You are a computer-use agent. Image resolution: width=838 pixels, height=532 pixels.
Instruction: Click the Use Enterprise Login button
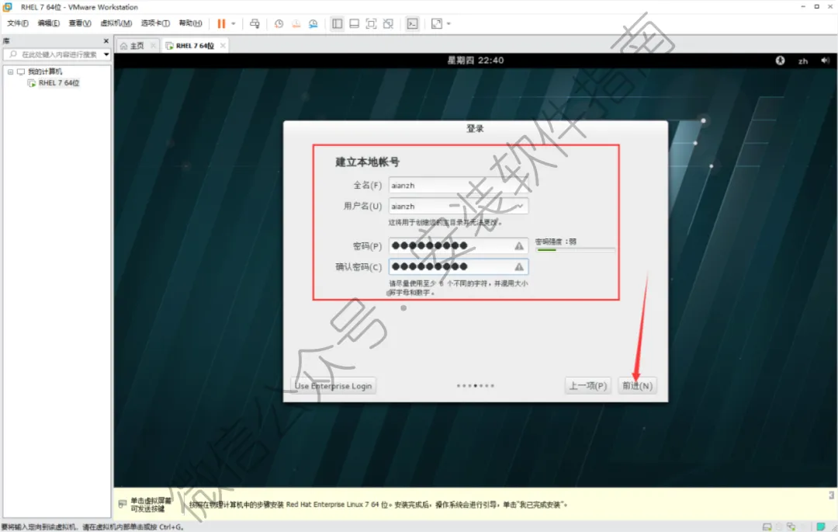coord(333,385)
